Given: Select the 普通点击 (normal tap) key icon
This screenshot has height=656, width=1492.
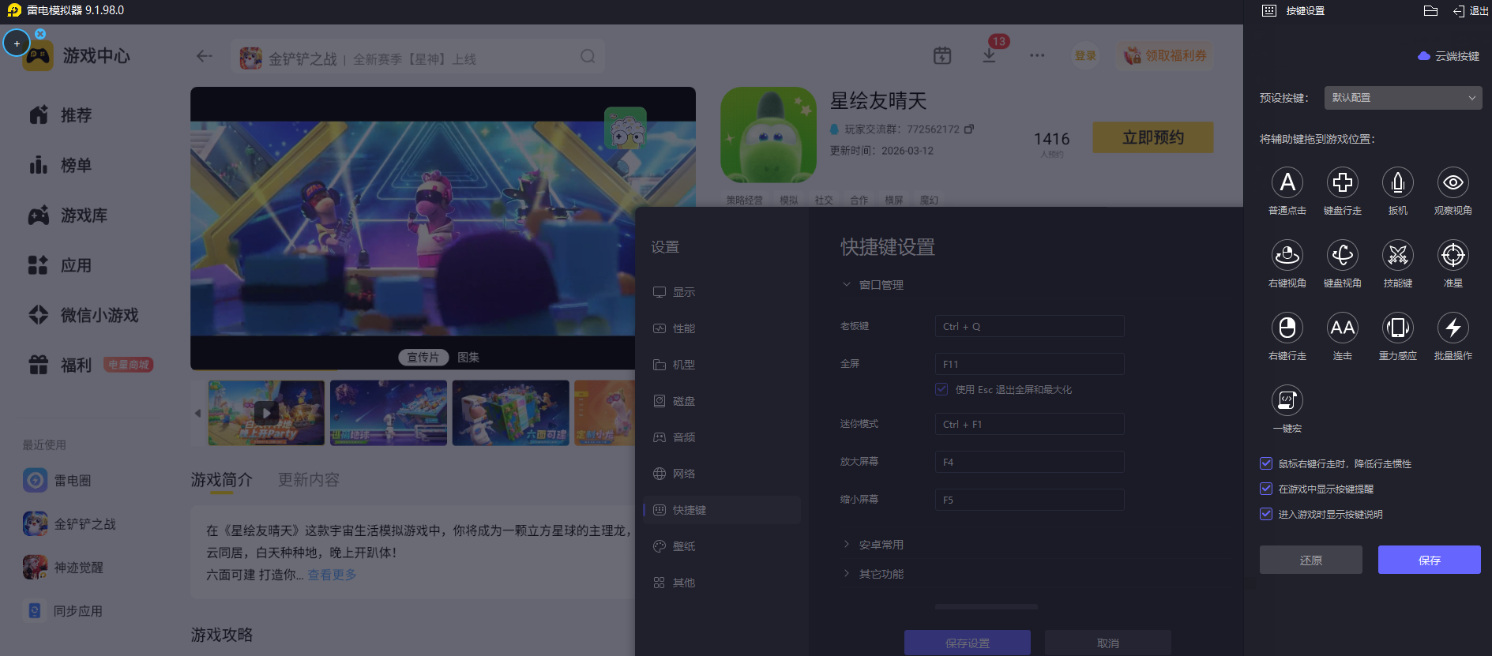Looking at the screenshot, I should [1287, 183].
